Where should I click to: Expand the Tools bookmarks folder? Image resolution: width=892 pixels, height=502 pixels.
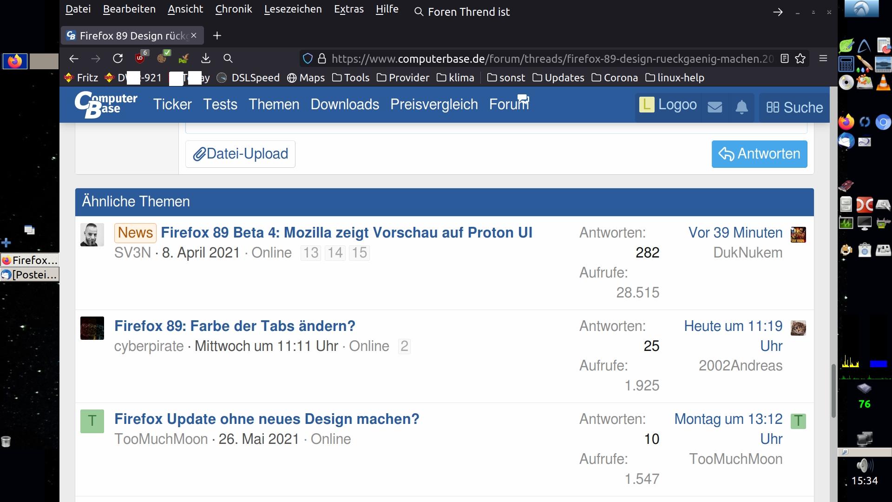tap(351, 78)
